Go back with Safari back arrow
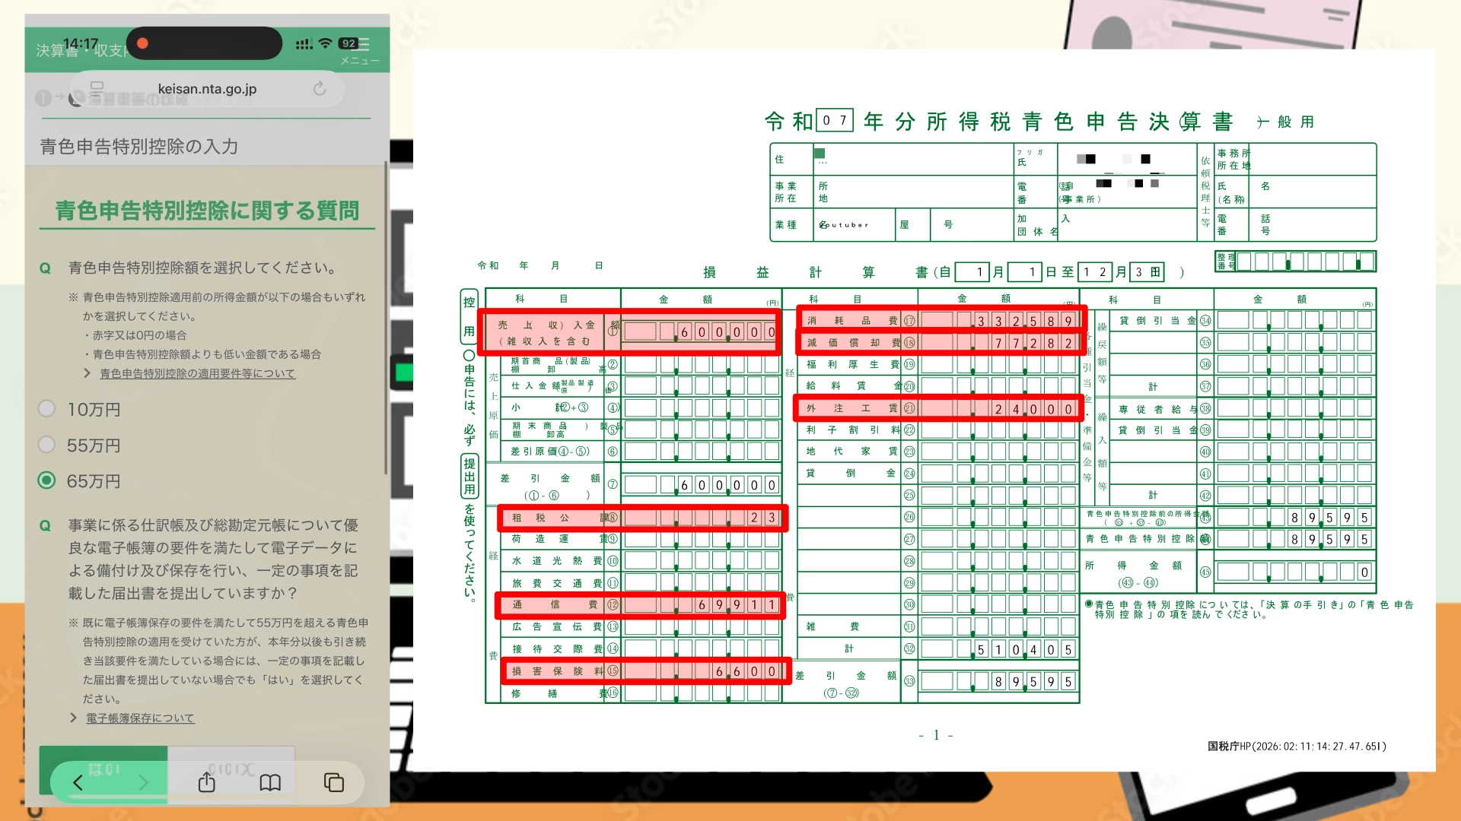Viewport: 1461px width, 821px height. (78, 782)
